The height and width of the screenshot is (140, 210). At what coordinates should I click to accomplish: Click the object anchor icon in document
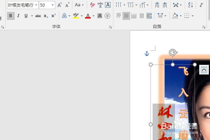tap(147, 54)
